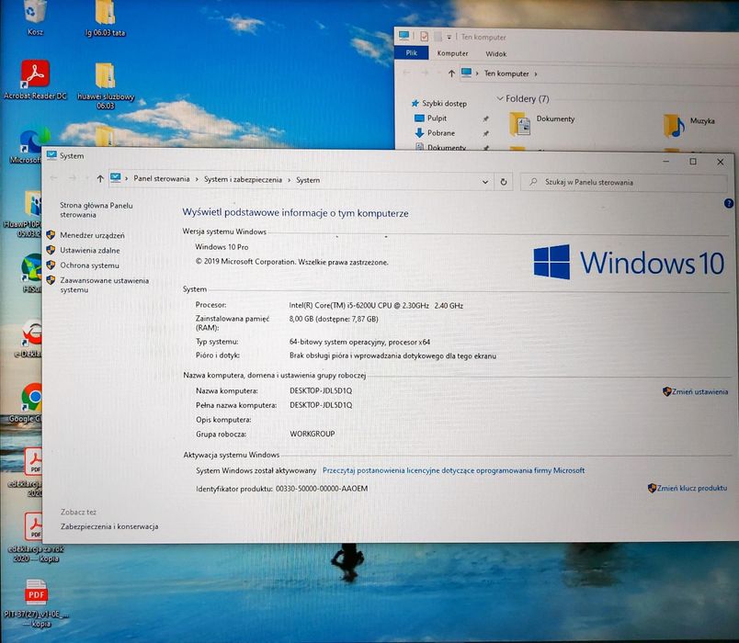
Task: Click computer icon in System address bar
Action: tap(116, 178)
